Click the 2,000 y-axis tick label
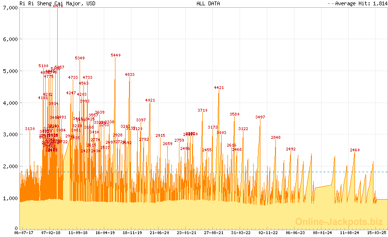The height and width of the screenshot is (237, 388). (x=10, y=166)
